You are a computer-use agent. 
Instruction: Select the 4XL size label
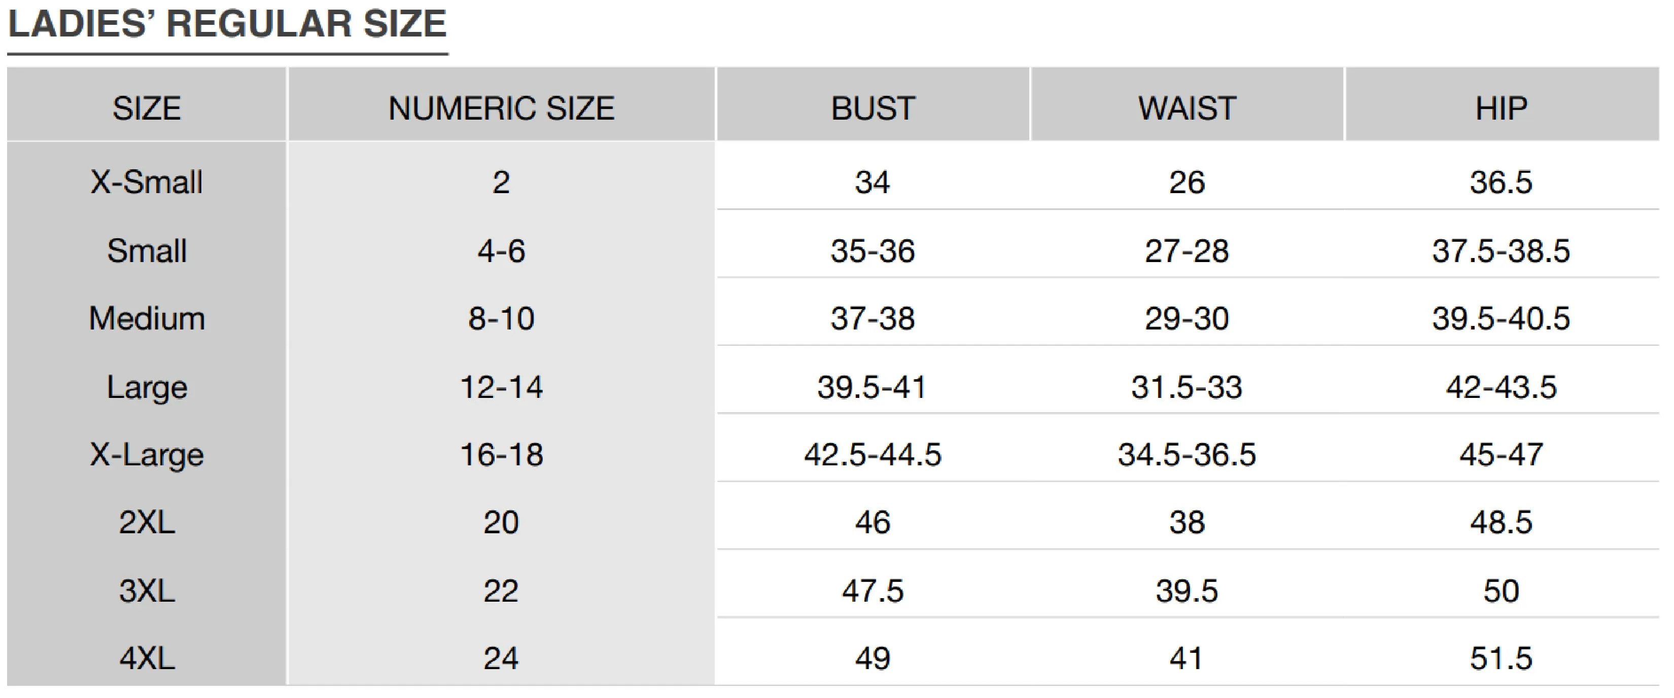pyautogui.click(x=147, y=658)
